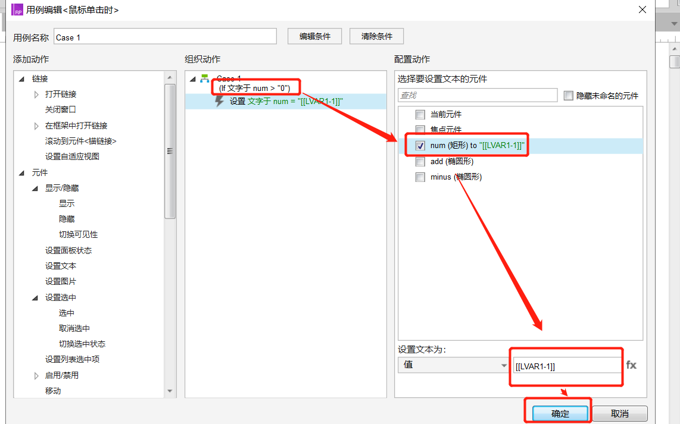Screen dimensions: 680x424
Task: Collapse the 显示/隐藏 group
Action: point(35,189)
